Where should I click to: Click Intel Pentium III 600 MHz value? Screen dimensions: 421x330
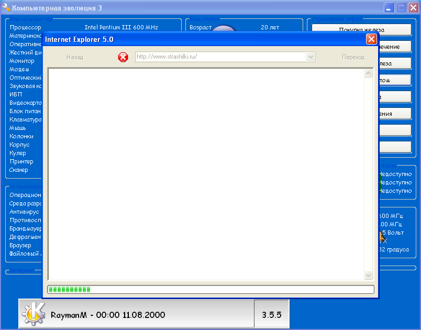point(121,27)
